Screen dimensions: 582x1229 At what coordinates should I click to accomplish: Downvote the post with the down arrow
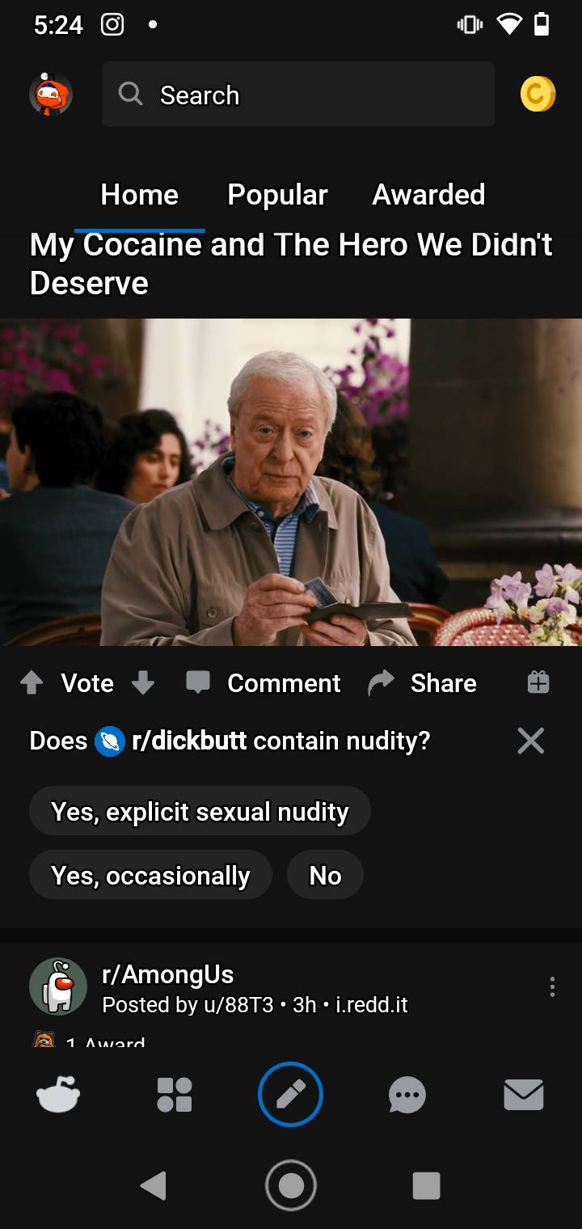coord(143,683)
